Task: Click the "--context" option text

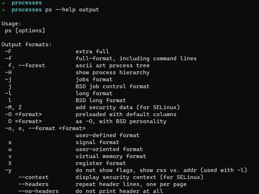Action: 33,177
